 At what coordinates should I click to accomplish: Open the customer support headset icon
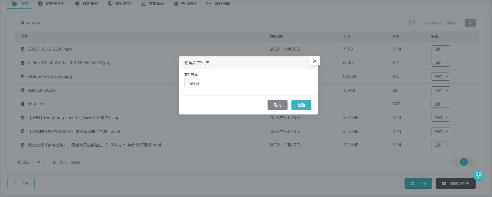pos(478,175)
